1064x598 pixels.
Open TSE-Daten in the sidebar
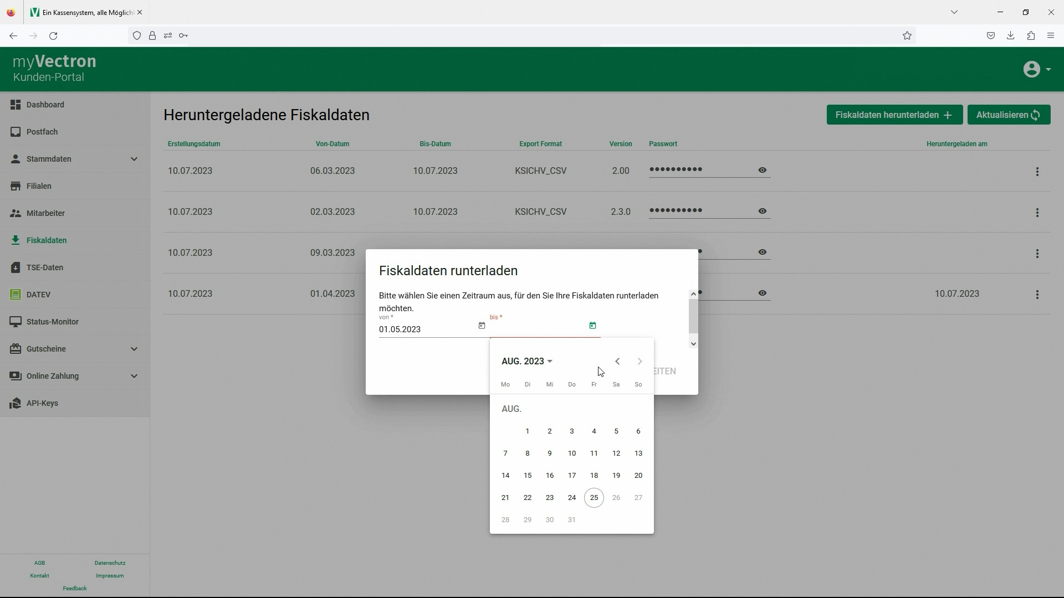pyautogui.click(x=44, y=267)
